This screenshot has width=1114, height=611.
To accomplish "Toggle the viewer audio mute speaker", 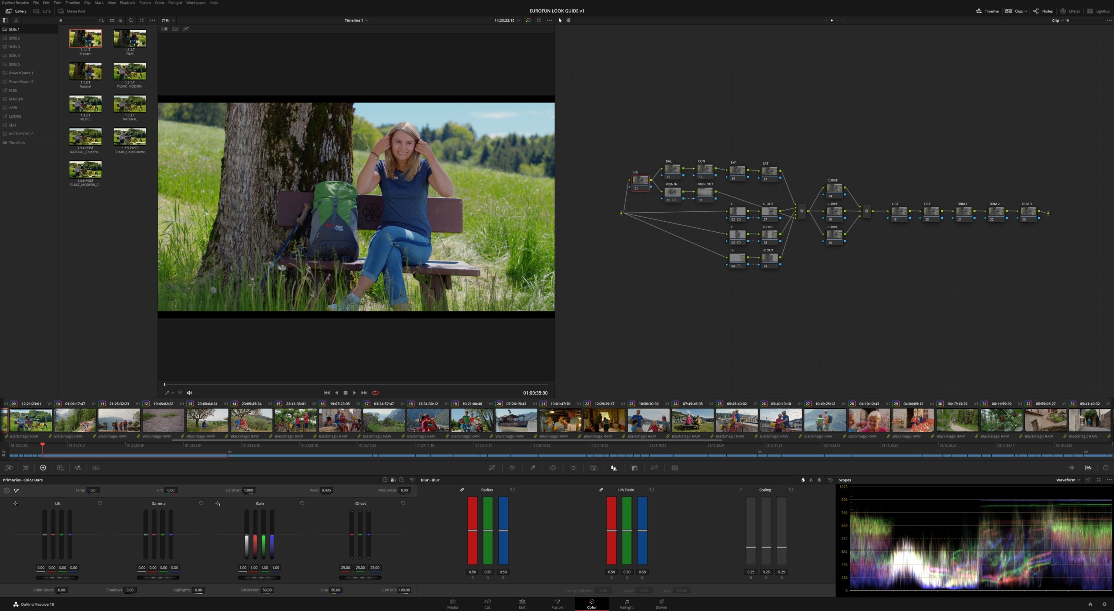I will [189, 393].
